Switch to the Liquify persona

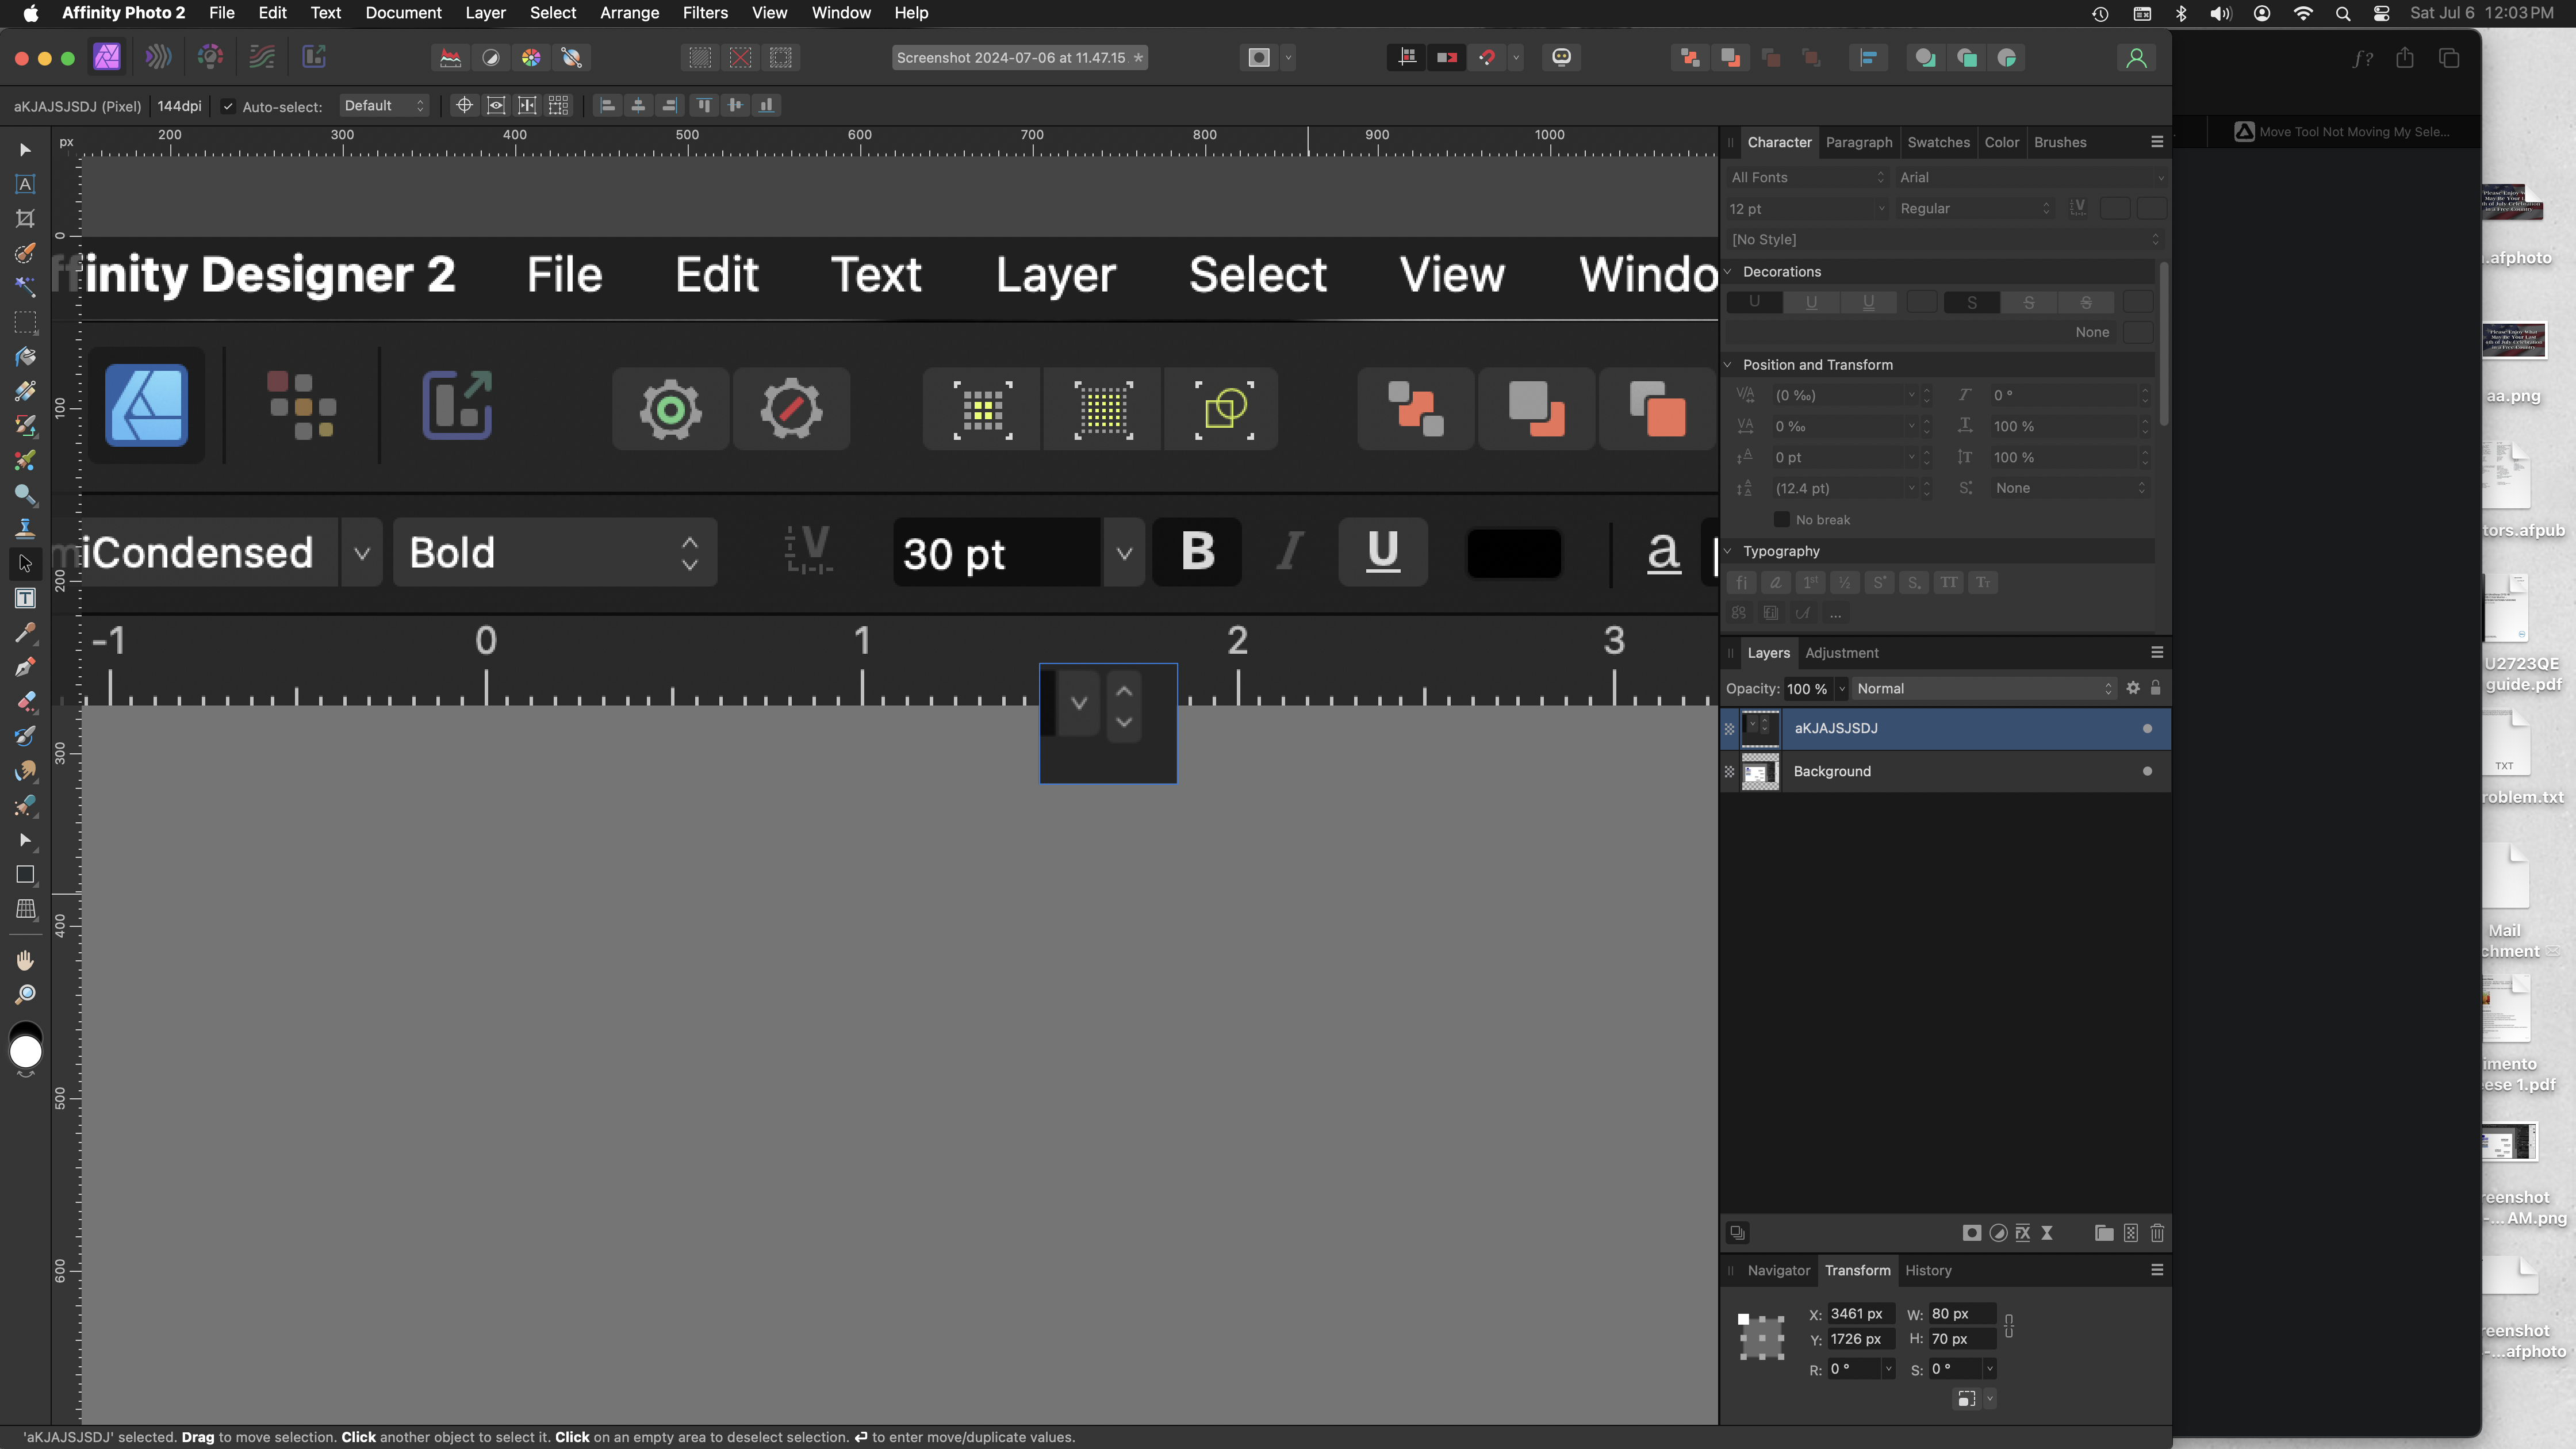tap(158, 57)
